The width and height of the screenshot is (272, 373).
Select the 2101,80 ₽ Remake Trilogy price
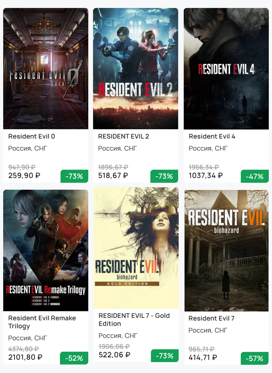[26, 357]
